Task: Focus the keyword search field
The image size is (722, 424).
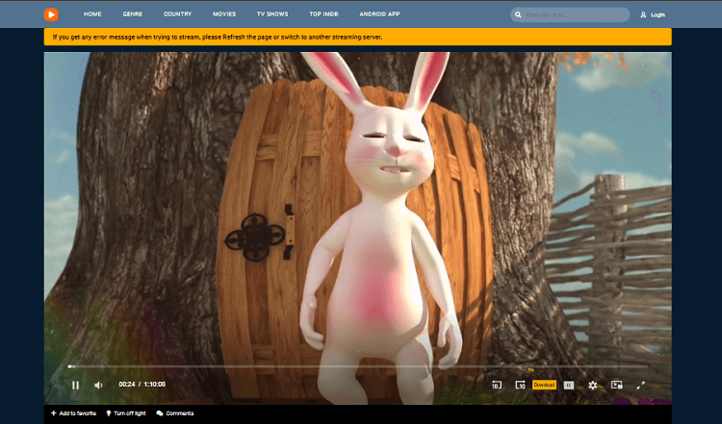Action: pos(570,14)
